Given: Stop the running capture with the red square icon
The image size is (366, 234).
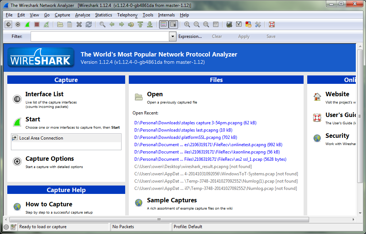Looking at the screenshot, I should pyautogui.click(x=36, y=24).
